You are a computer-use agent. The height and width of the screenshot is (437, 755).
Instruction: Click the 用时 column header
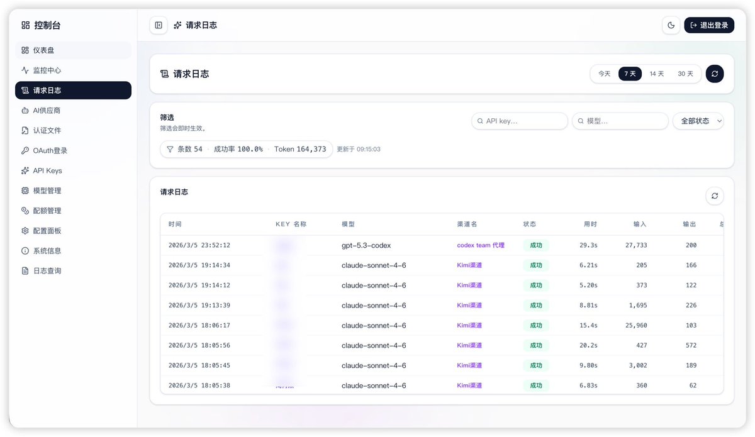point(590,224)
